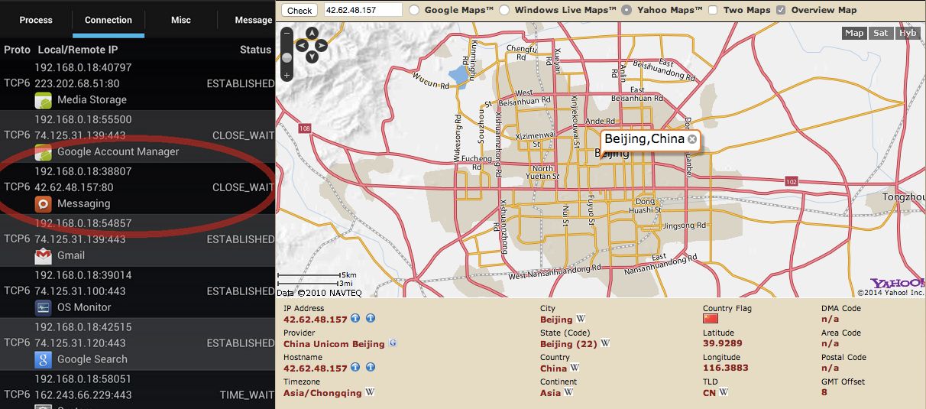The height and width of the screenshot is (409, 926).
Task: Click the Beijing (22) state link
Action: tap(568, 344)
